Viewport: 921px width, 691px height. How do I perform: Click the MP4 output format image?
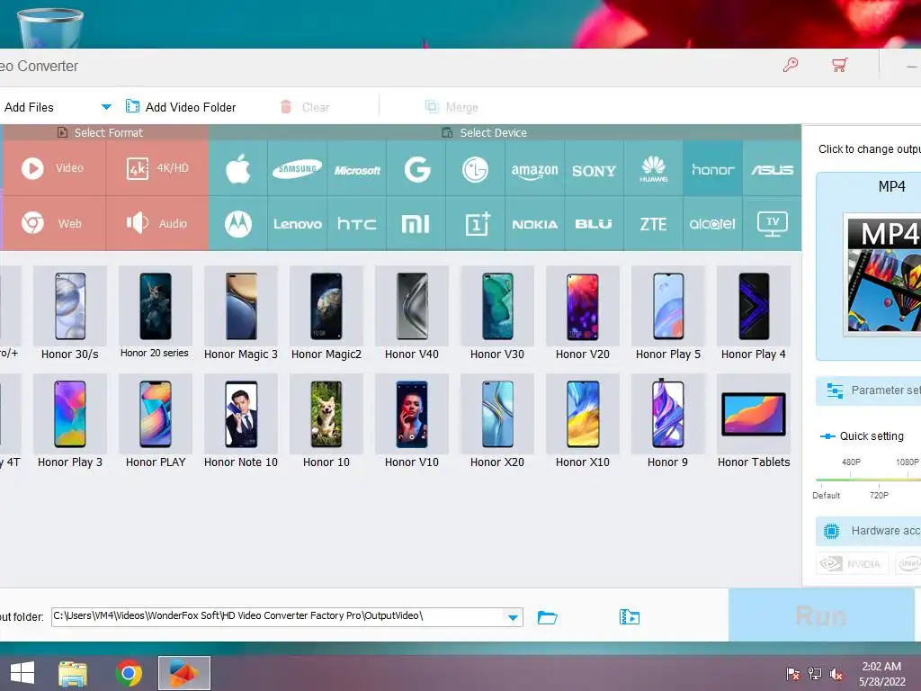click(x=882, y=274)
